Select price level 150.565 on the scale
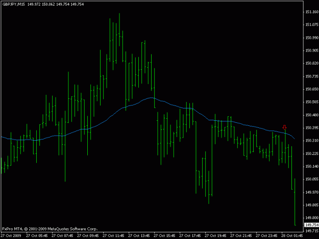This screenshot has height=239, width=319. pos(312,102)
